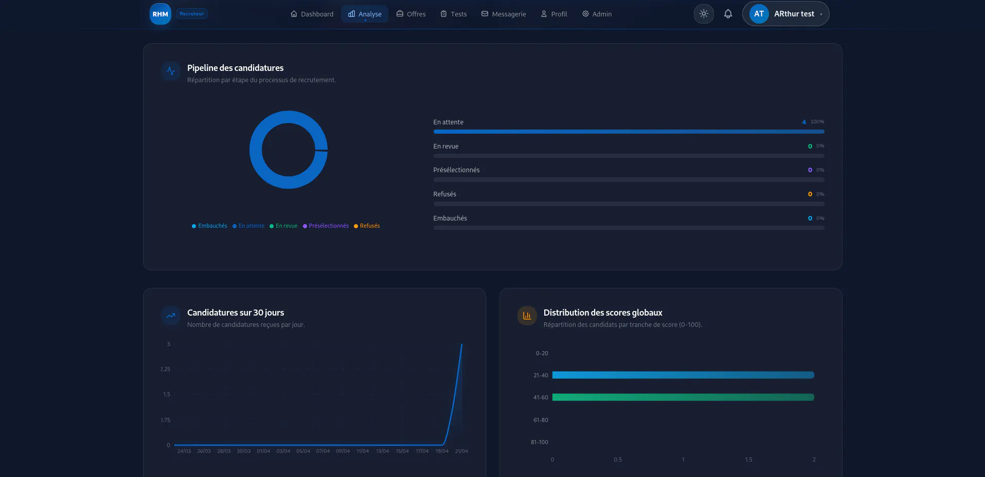Open notifications bell

click(728, 14)
